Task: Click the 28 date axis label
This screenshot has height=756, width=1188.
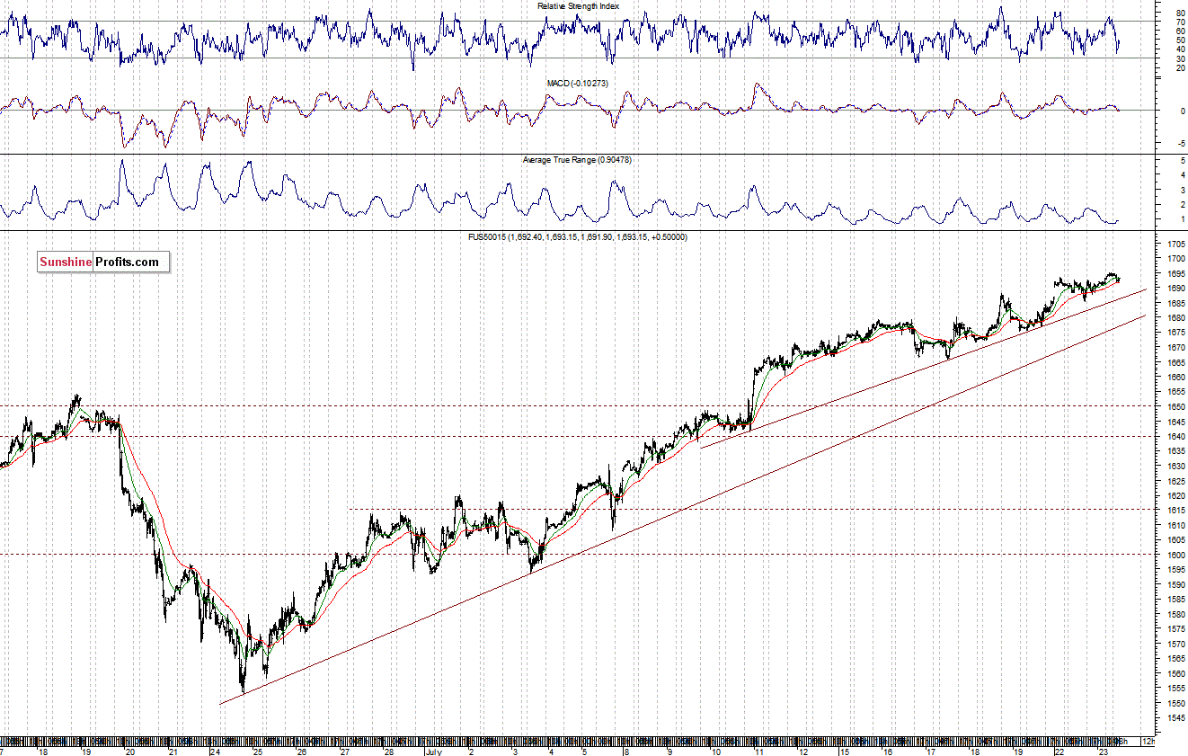Action: point(388,752)
